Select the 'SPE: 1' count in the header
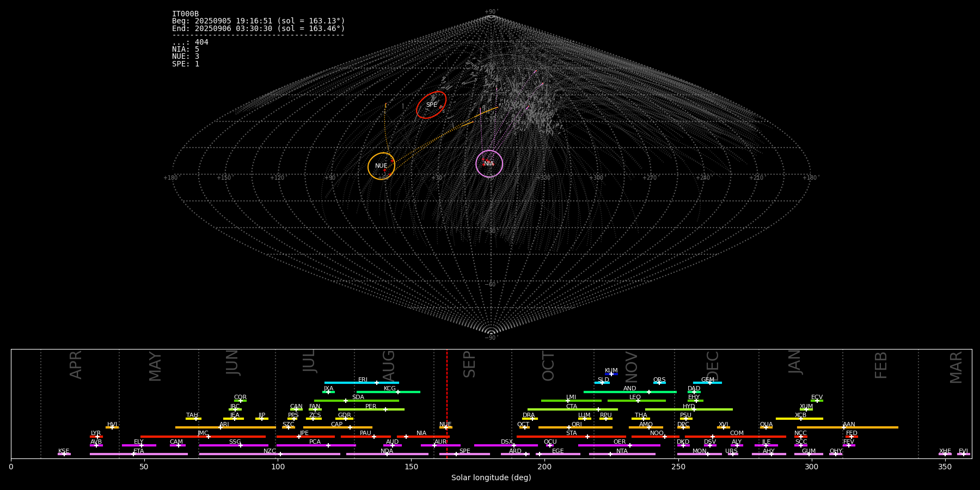 tap(186, 64)
